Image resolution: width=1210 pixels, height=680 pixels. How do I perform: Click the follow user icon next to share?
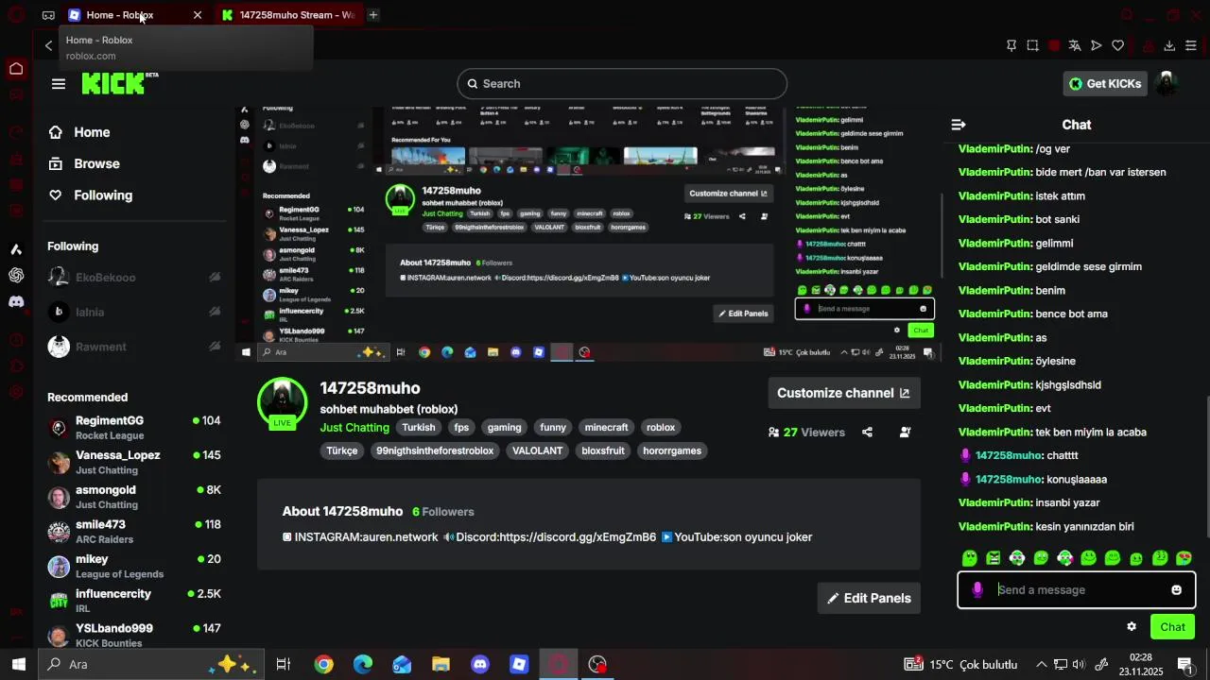tap(905, 433)
